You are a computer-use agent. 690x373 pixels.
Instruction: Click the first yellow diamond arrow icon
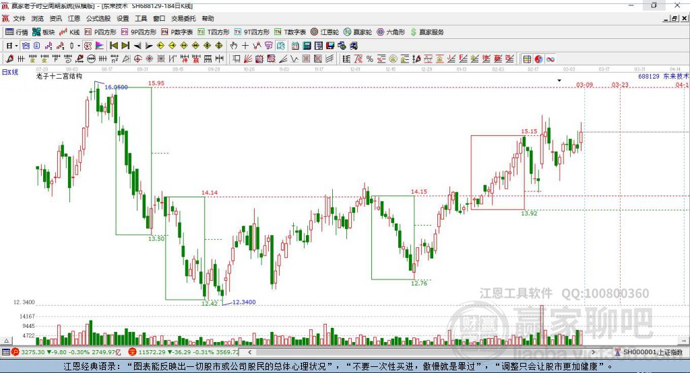160,46
